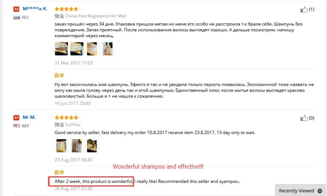Expand the Recently Viewed panel arrow

tap(320, 191)
